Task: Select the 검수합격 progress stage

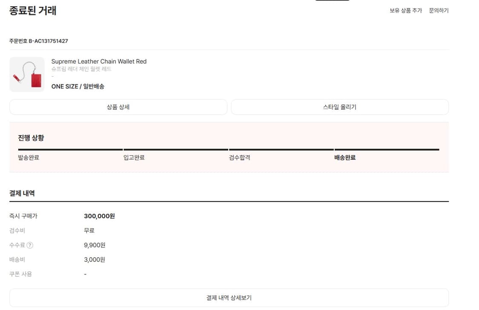Action: 239,157
